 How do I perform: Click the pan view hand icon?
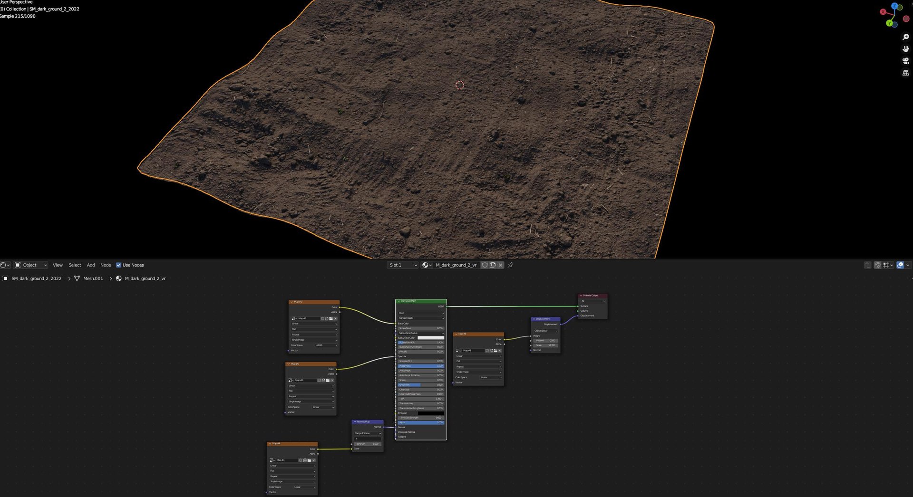pos(905,49)
